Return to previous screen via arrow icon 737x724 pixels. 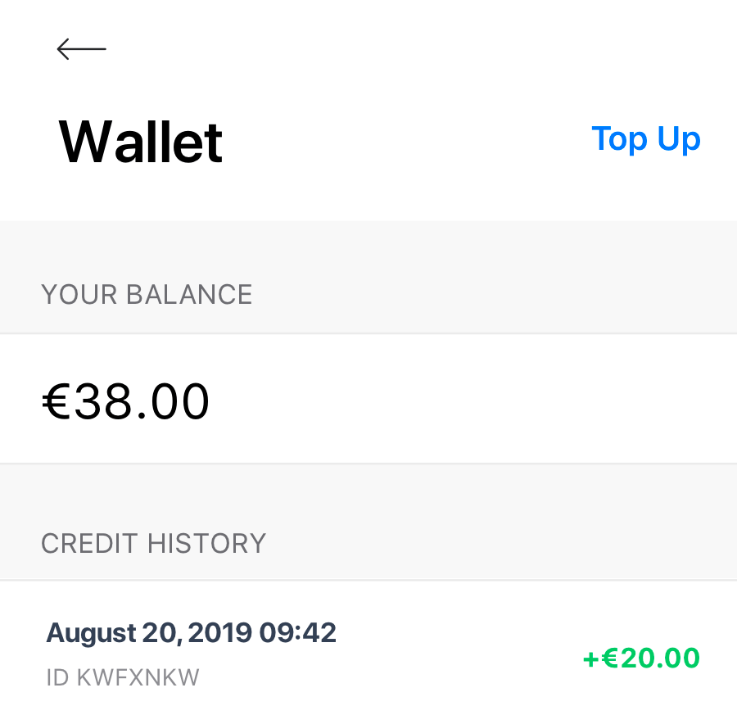pyautogui.click(x=81, y=48)
